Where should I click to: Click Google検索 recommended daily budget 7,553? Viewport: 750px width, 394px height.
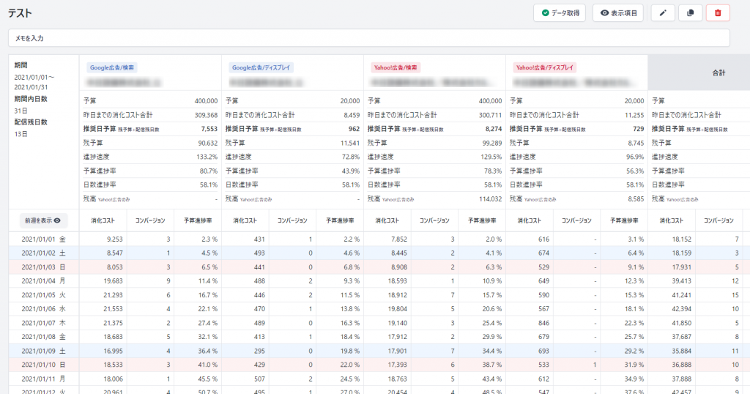(x=209, y=129)
